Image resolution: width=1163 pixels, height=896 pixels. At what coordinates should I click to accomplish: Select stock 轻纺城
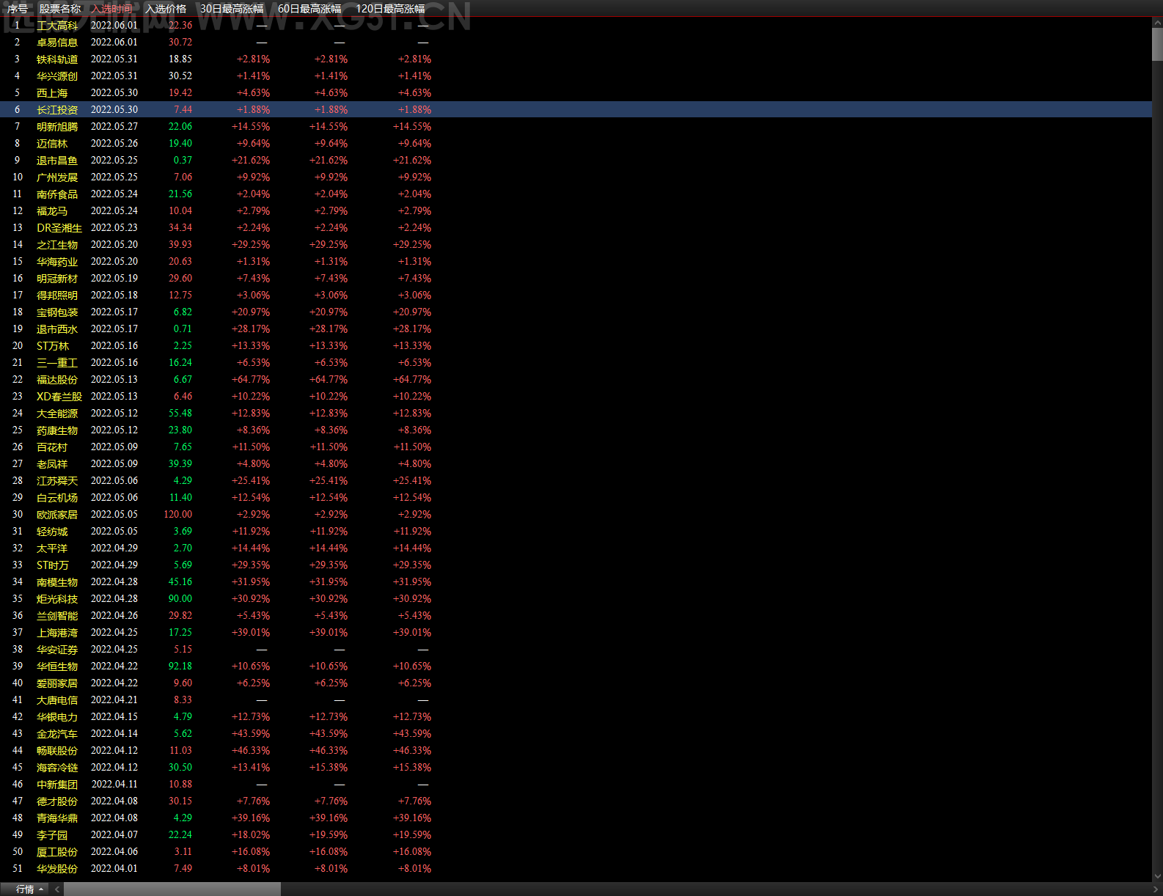click(x=52, y=532)
